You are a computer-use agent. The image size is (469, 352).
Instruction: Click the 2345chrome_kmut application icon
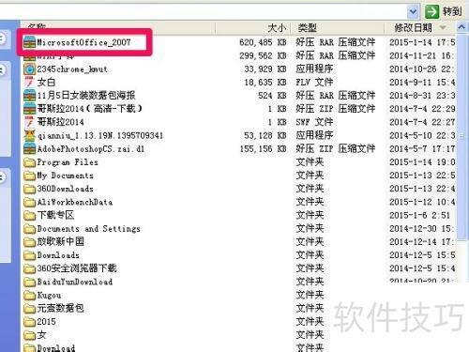pos(30,69)
